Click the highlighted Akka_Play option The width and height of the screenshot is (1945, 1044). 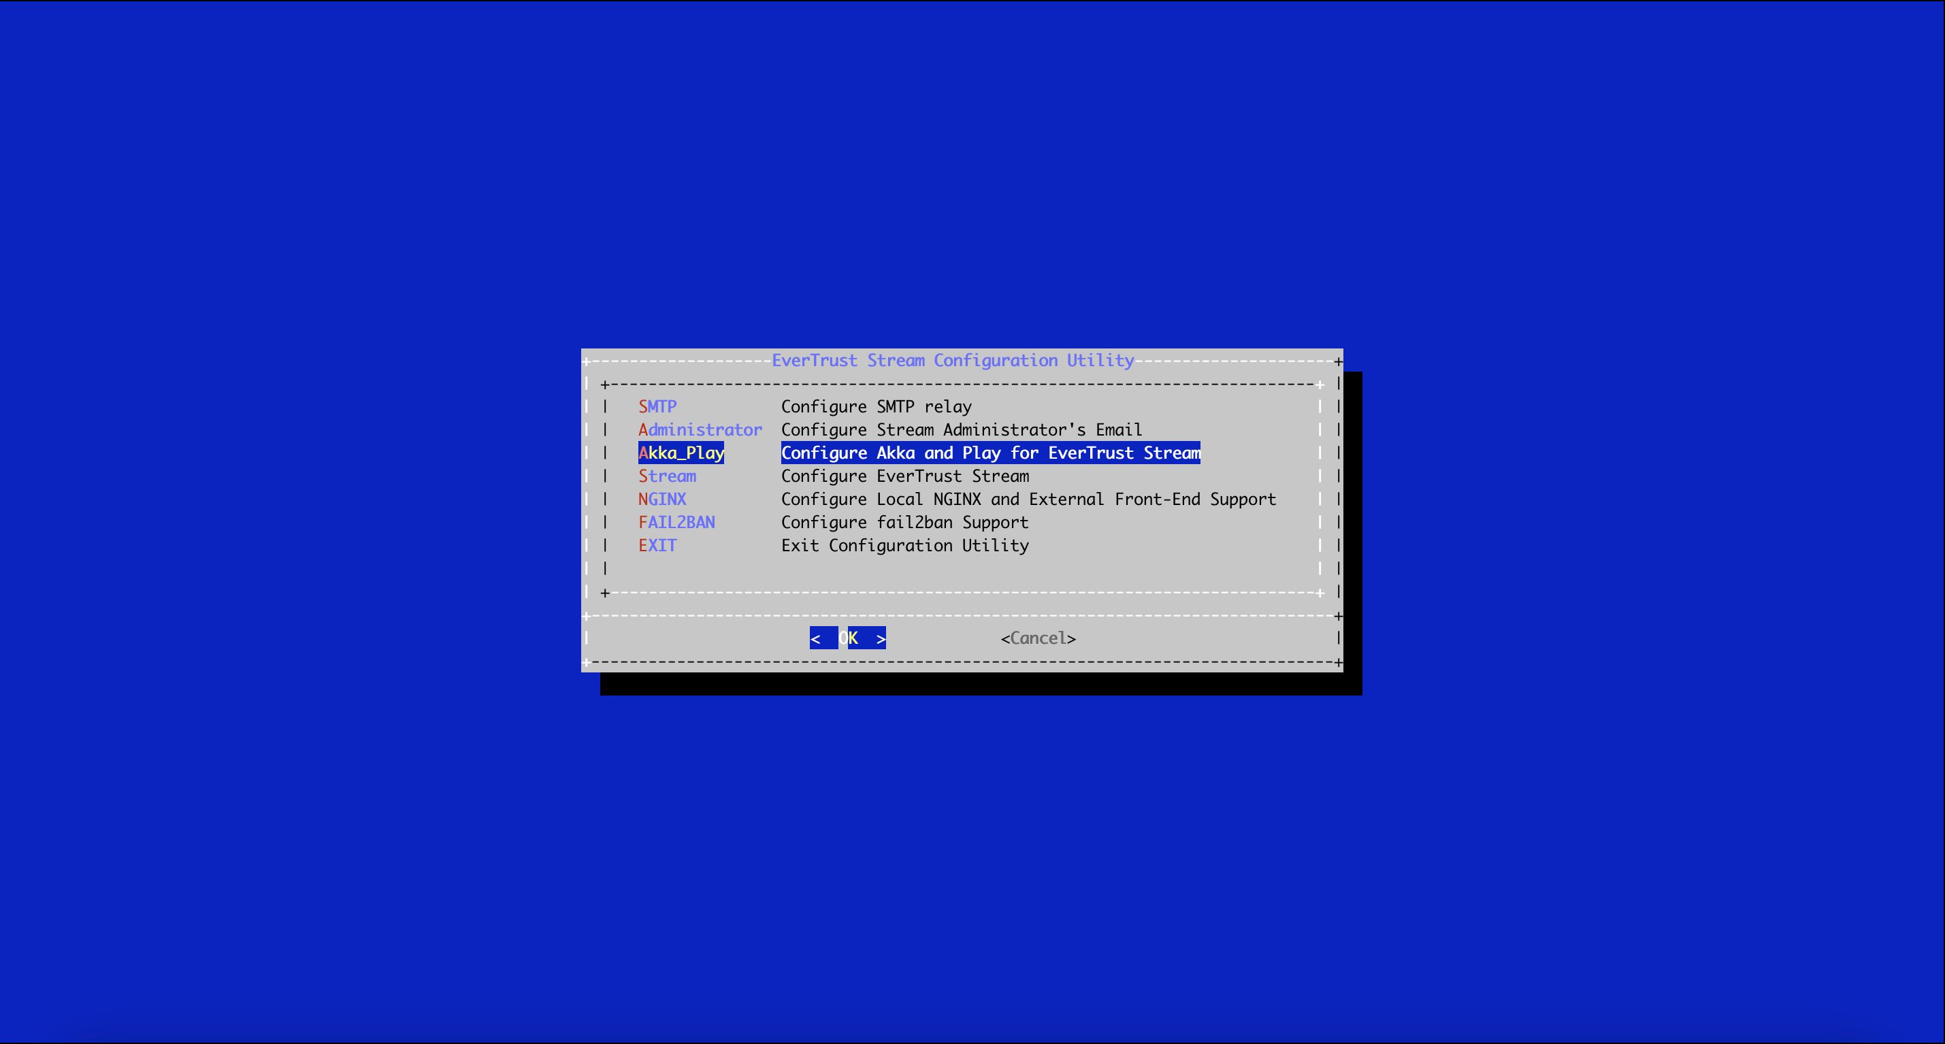[681, 452]
